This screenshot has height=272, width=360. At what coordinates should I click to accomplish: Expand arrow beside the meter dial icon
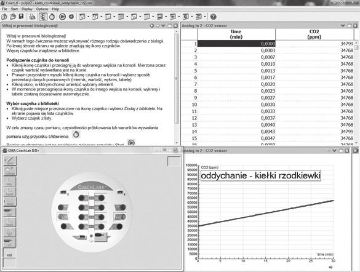click(x=89, y=17)
